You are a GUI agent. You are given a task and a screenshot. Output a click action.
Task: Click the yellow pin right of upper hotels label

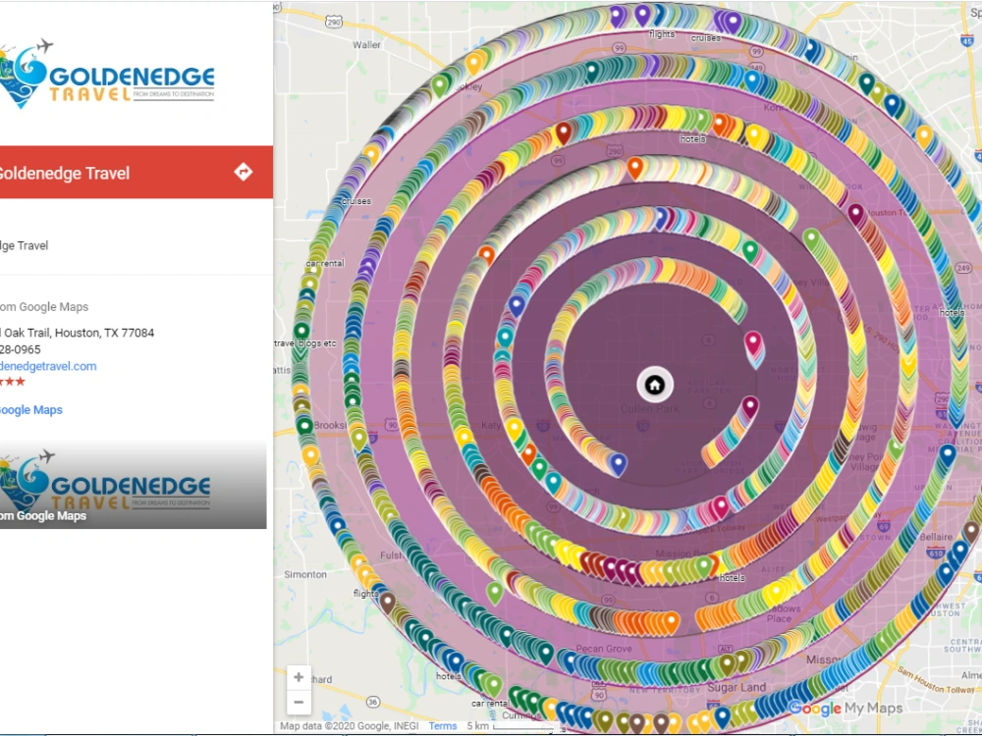pyautogui.click(x=754, y=135)
